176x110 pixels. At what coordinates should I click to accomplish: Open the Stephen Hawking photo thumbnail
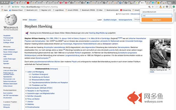click(160, 53)
